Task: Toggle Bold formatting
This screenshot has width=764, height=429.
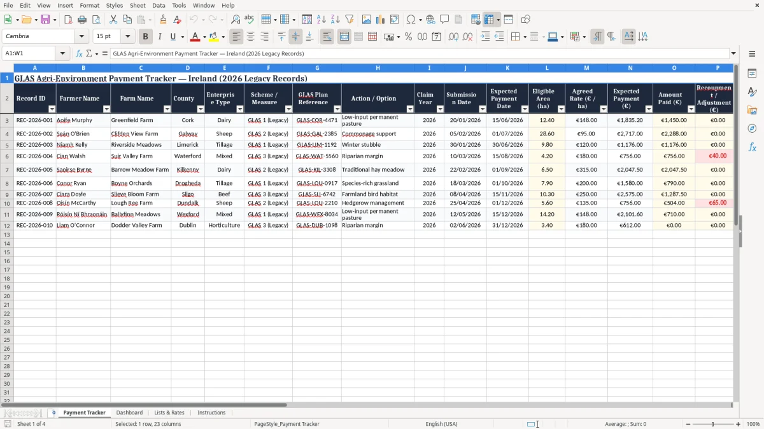Action: 145,37
